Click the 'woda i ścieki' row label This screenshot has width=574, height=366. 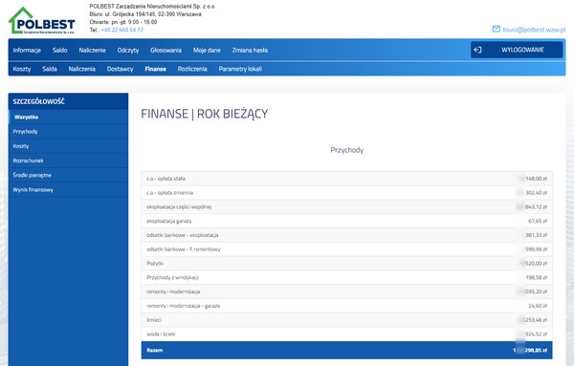point(161,334)
